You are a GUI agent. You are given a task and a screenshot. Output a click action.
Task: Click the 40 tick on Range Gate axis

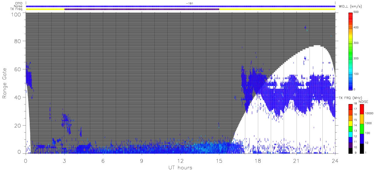coord(18,97)
